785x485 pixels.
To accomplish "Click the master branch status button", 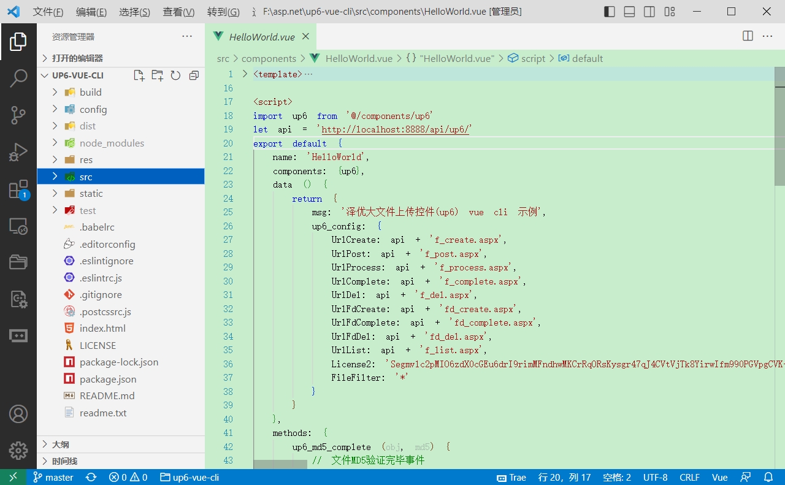I will pyautogui.click(x=53, y=477).
